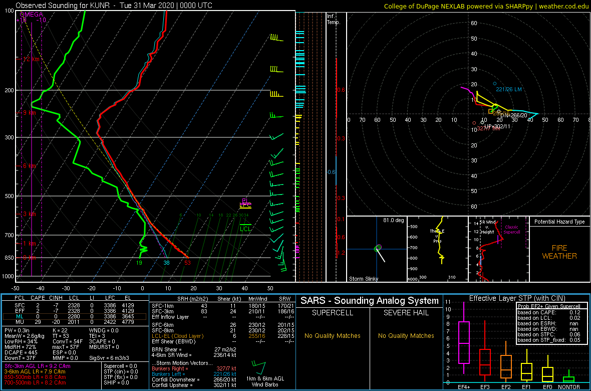591x391 pixels.
Task: Click the 'DN=266/20' hodograph label
Action: 514,115
